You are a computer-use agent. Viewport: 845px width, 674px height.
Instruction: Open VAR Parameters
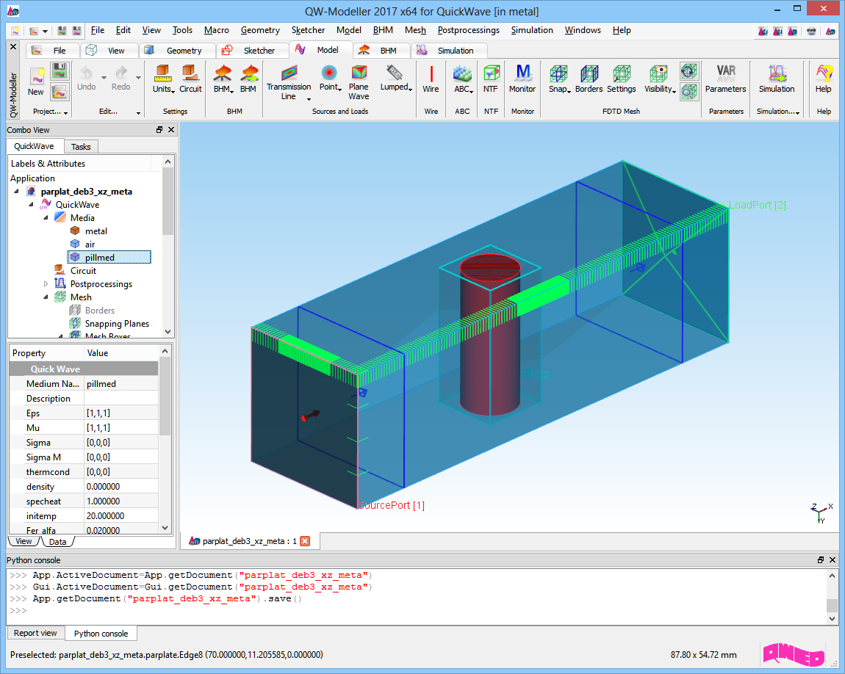[x=725, y=79]
